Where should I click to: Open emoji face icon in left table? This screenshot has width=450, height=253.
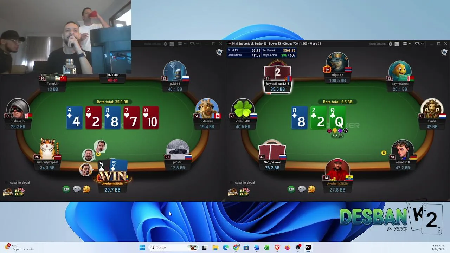click(86, 189)
